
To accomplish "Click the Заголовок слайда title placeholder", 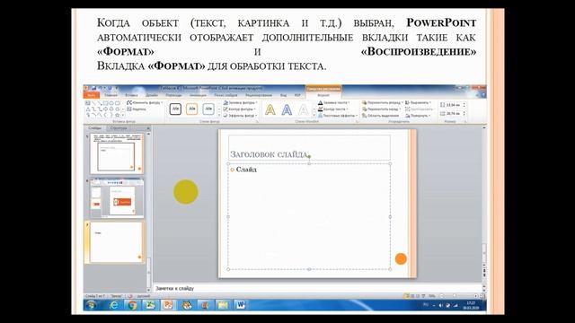I will pyautogui.click(x=309, y=147).
